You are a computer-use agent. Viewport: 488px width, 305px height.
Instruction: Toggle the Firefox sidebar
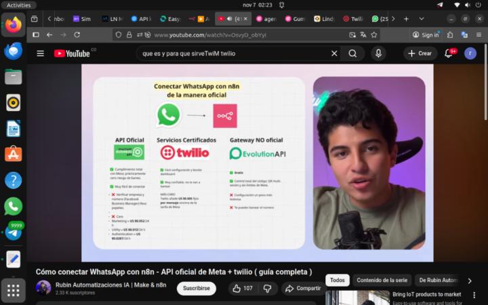tap(36, 35)
